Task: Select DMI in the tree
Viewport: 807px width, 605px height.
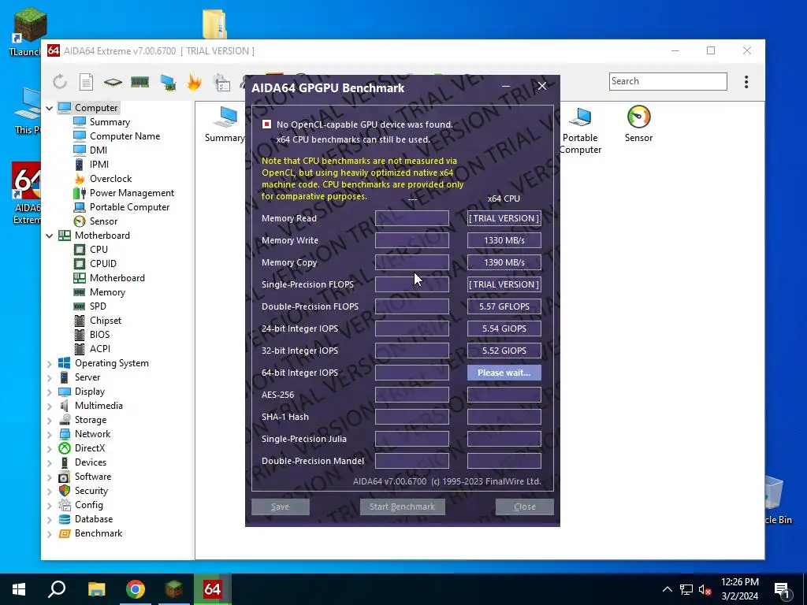Action: click(x=99, y=150)
